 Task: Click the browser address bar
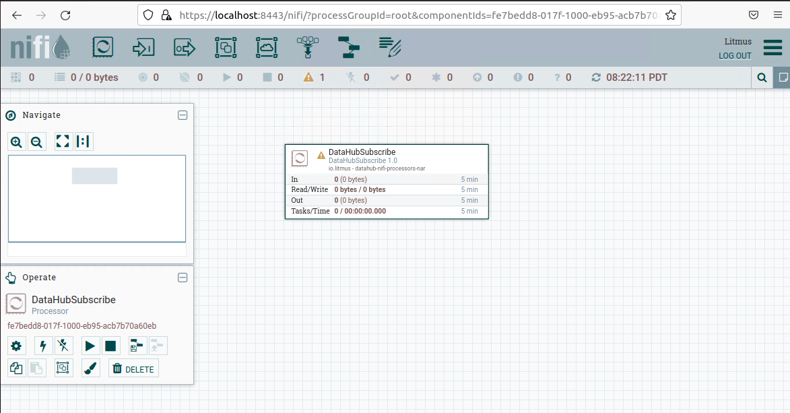point(409,15)
